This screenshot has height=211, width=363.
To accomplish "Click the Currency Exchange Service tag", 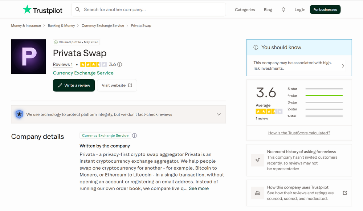I will [x=105, y=135].
